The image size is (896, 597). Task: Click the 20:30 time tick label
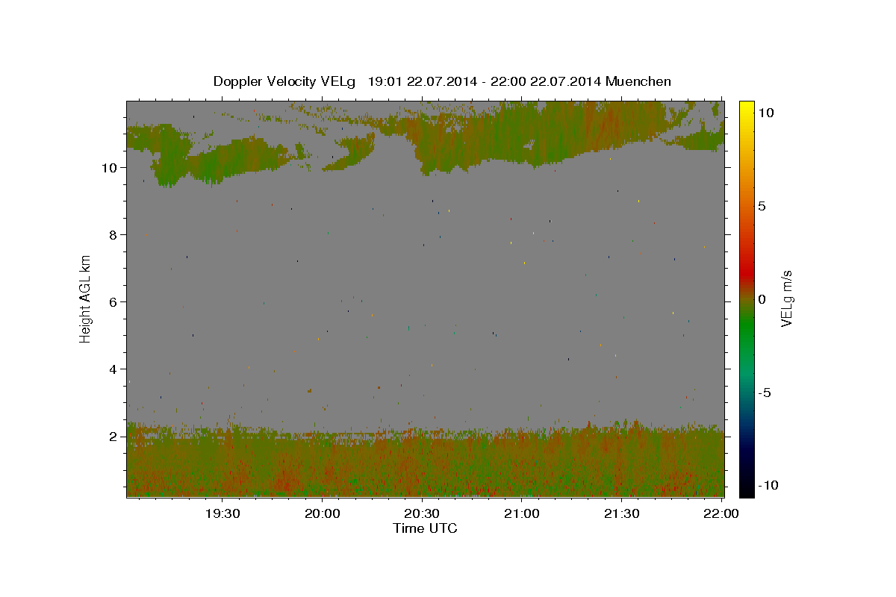tap(422, 513)
